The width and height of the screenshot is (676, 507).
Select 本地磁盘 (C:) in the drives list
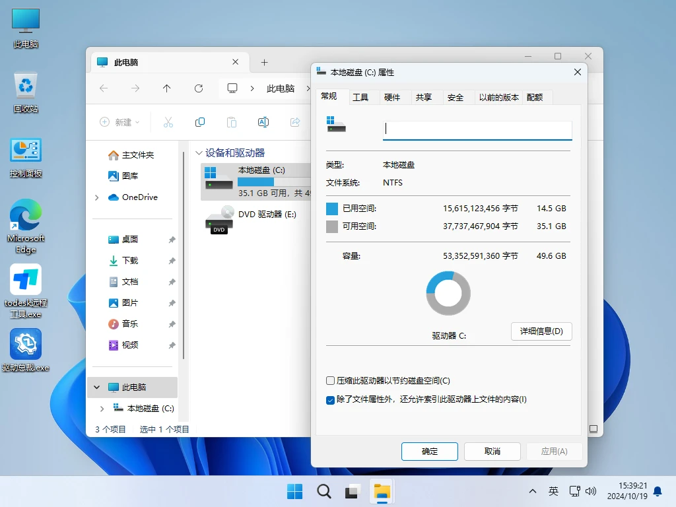pos(255,182)
